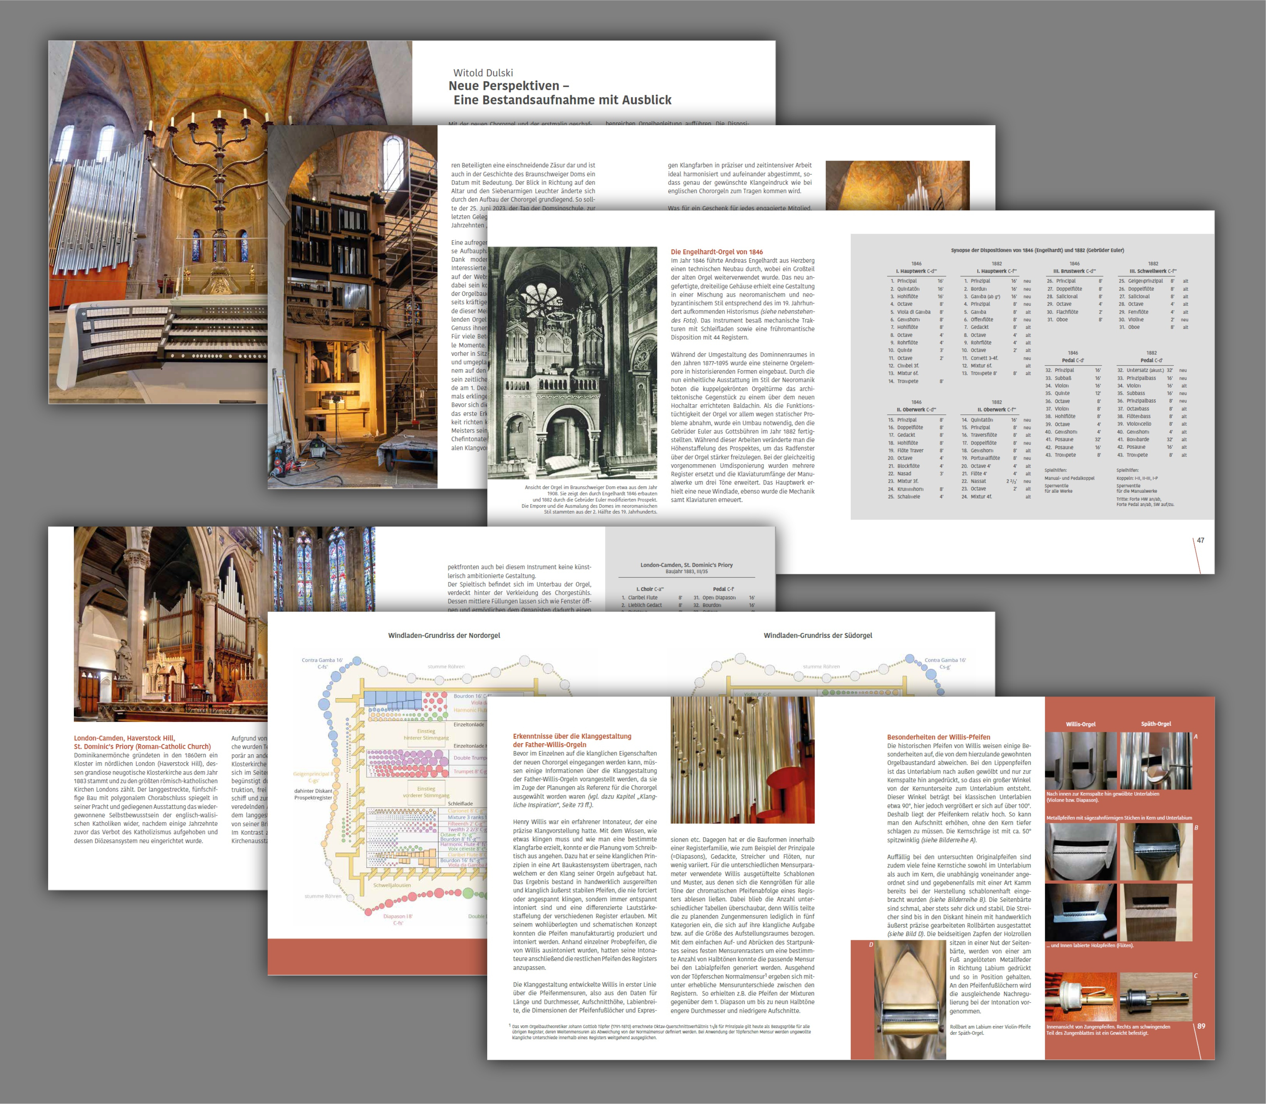This screenshot has width=1266, height=1104.
Task: Click the row "30. Flachflöte"
Action: click(x=1075, y=312)
